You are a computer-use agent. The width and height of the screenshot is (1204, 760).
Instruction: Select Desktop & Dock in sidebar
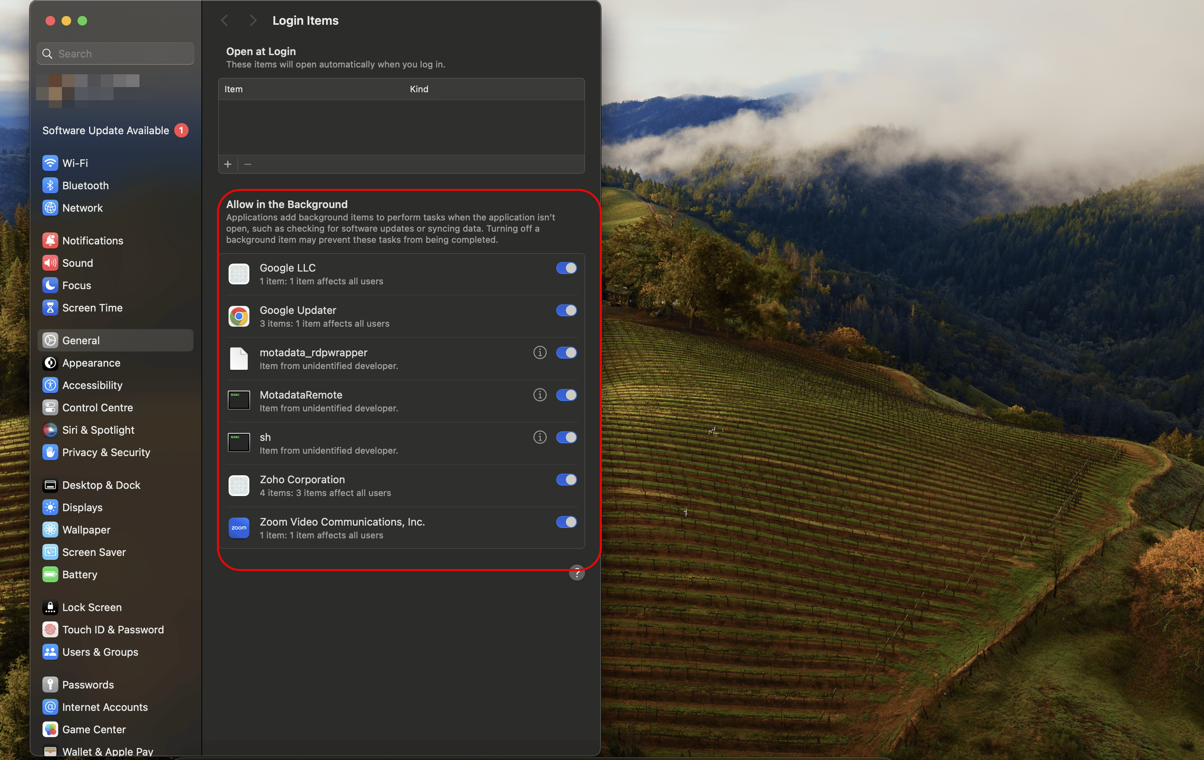pyautogui.click(x=101, y=485)
